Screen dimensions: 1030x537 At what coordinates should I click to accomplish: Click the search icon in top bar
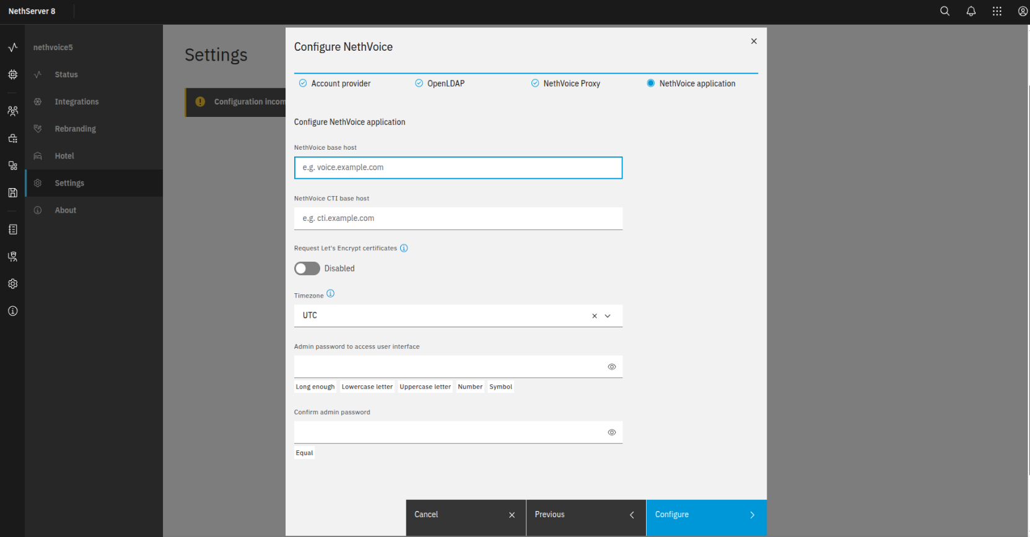click(x=945, y=11)
